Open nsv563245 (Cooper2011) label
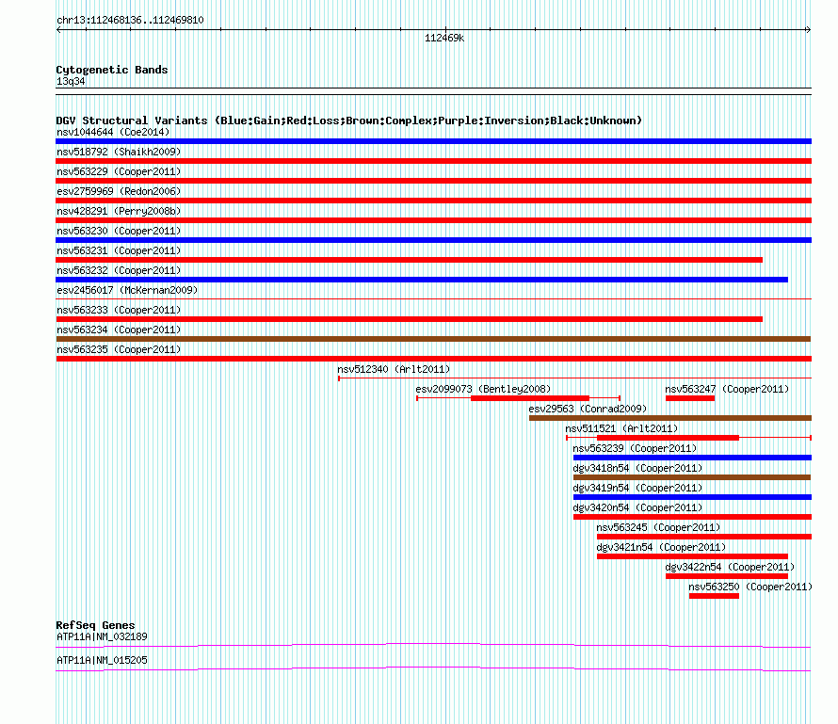The image size is (838, 724). pos(658,527)
